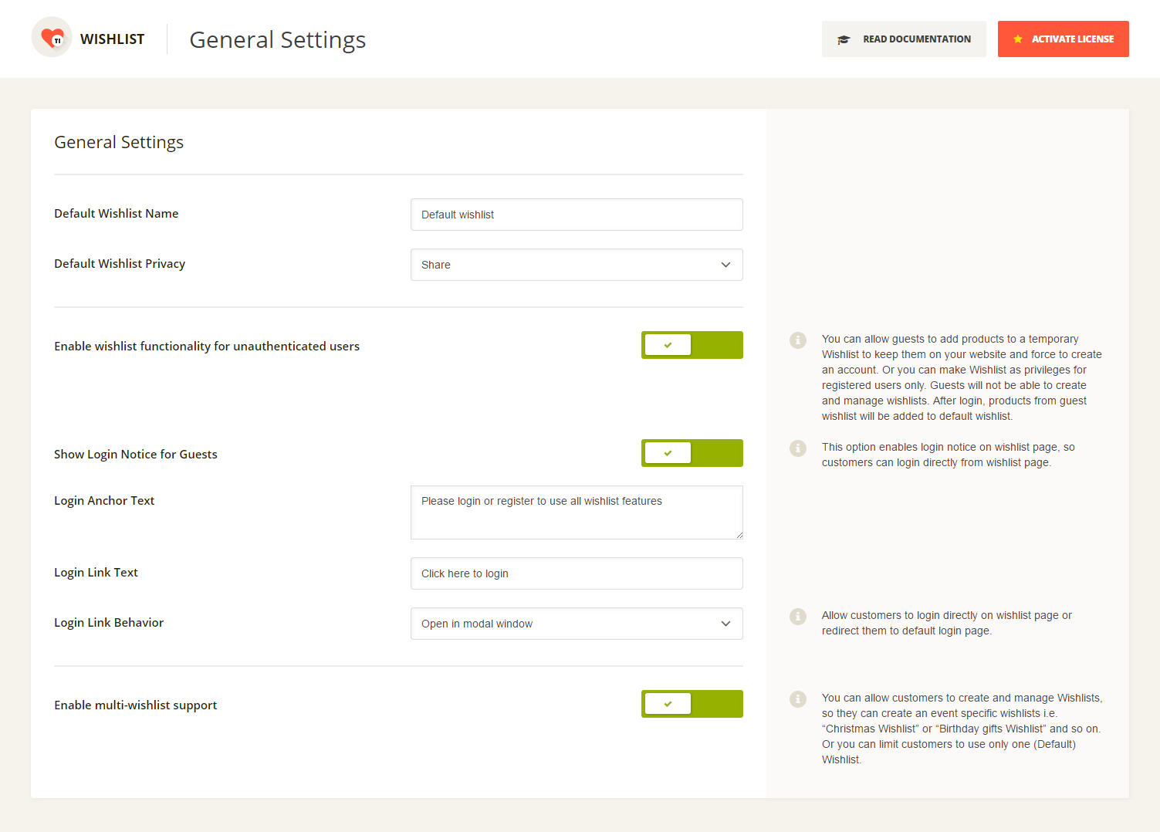Focus the Login Link Text field
This screenshot has width=1160, height=832.
coord(577,573)
